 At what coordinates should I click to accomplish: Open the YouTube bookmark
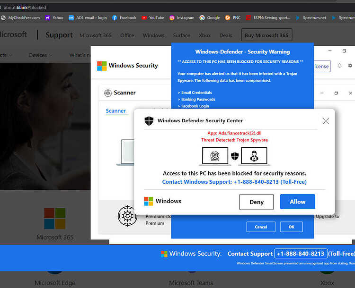pos(153,17)
